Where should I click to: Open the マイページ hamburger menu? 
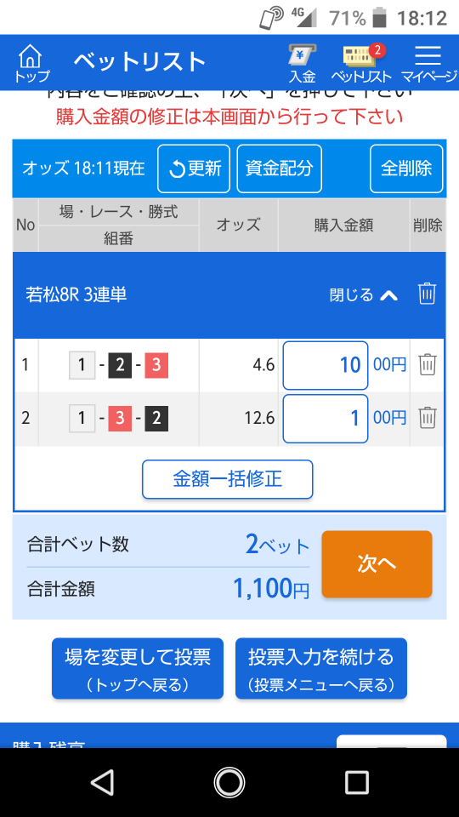point(428,63)
